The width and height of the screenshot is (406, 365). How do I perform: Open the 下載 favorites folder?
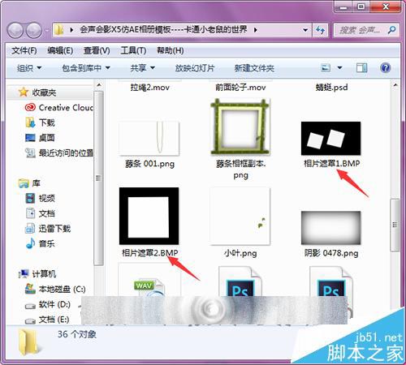click(x=40, y=122)
